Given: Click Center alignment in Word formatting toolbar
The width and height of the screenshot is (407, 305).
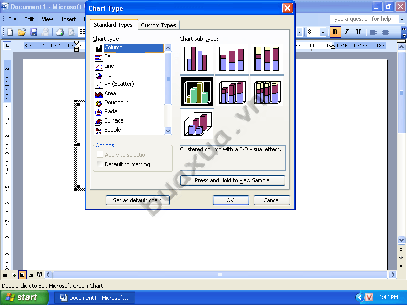Looking at the screenshot, I should (385, 32).
